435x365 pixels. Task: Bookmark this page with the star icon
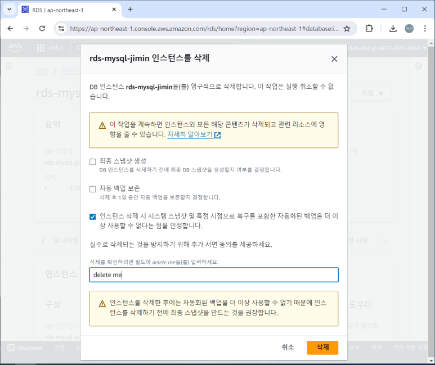pos(347,29)
